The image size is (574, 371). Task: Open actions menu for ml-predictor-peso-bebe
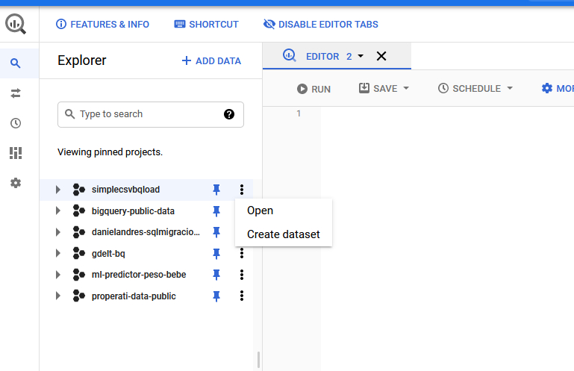click(242, 275)
